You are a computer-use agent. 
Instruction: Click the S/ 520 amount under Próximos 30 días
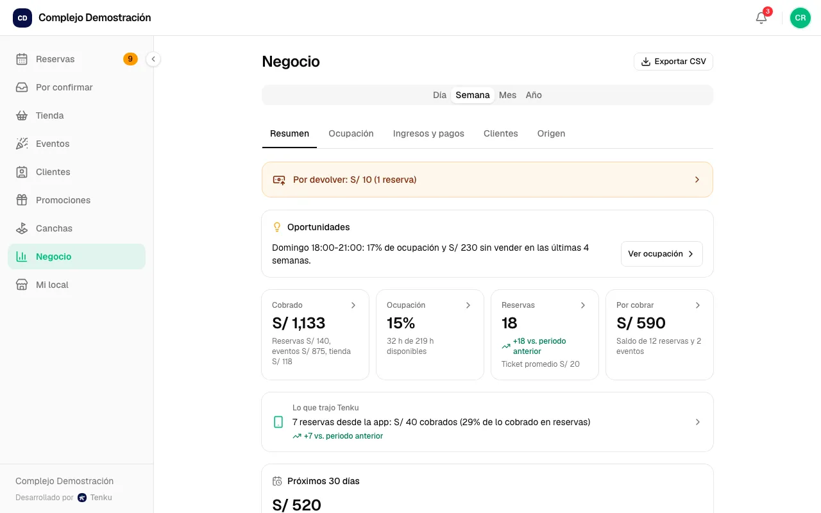pyautogui.click(x=296, y=505)
